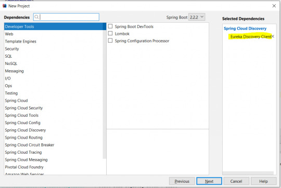Select the Eureka Discovery Client selected dependency
This screenshot has width=281, height=188.
point(251,36)
